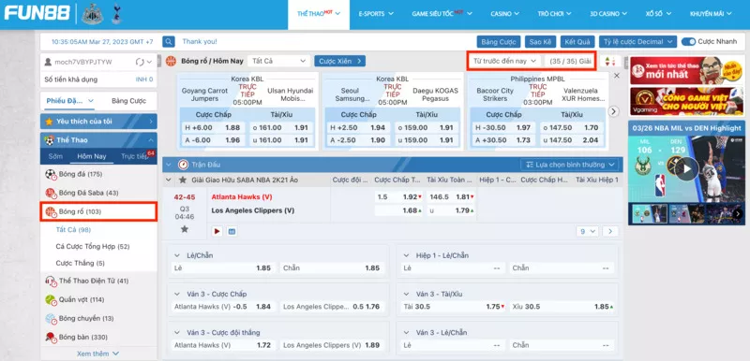Pick Tài 30.5 odds 1.75
This screenshot has height=361, width=750.
pos(454,307)
